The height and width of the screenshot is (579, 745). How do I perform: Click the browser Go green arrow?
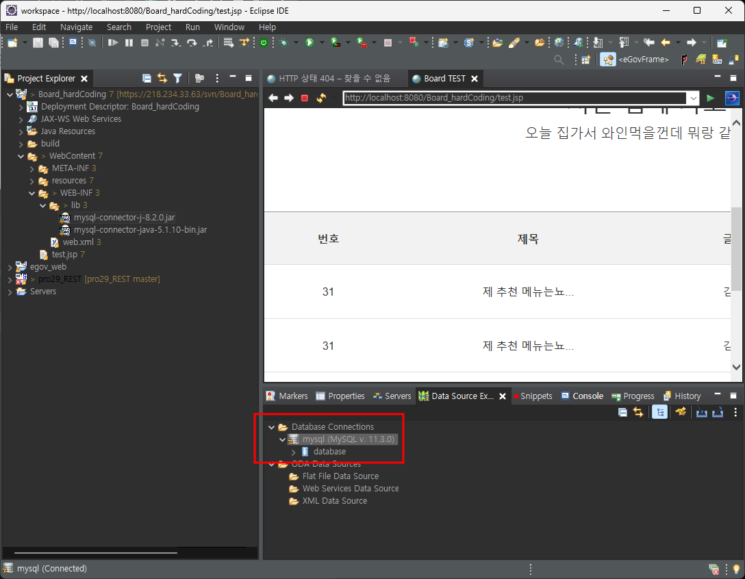click(710, 98)
